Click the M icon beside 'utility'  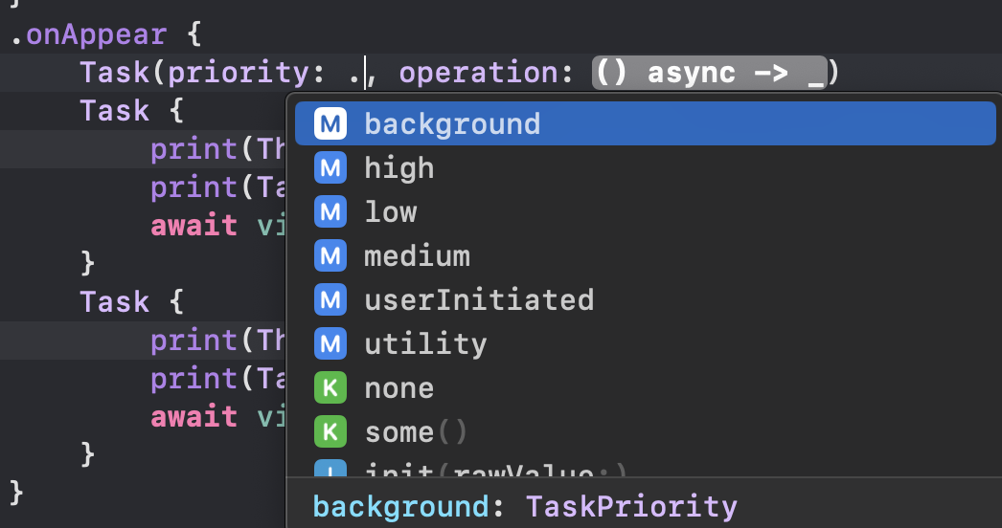point(330,344)
